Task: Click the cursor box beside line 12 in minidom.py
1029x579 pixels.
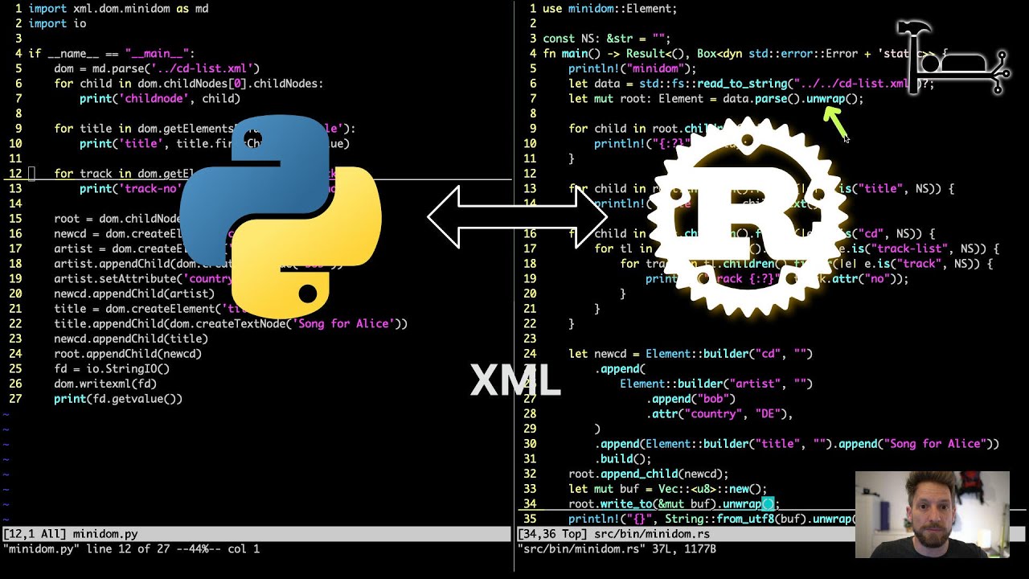Action: click(x=31, y=174)
